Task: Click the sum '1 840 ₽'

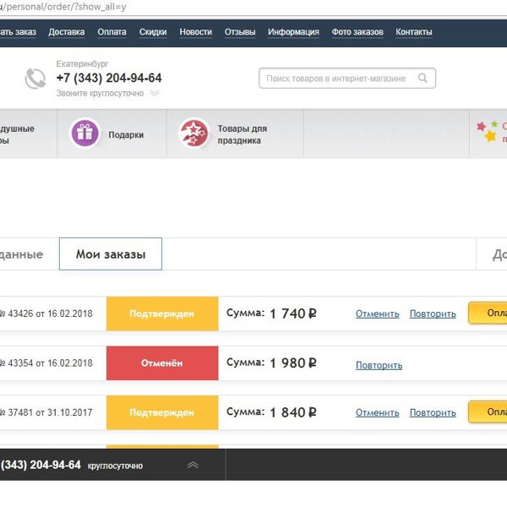Action: point(293,412)
